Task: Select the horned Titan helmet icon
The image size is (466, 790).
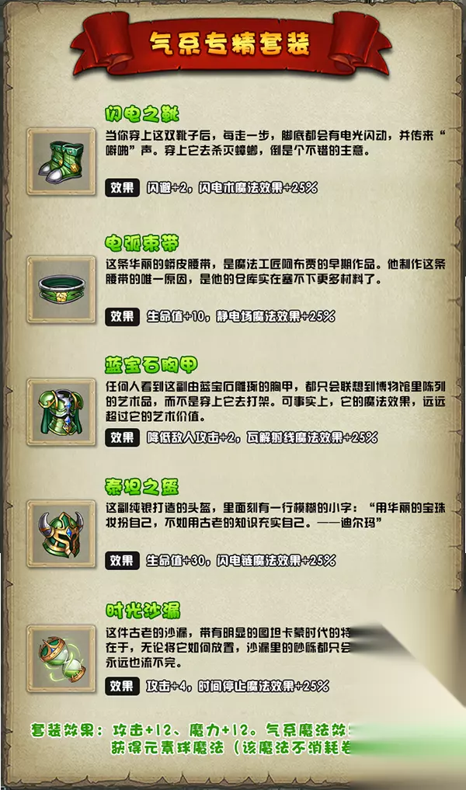Action: pos(61,534)
